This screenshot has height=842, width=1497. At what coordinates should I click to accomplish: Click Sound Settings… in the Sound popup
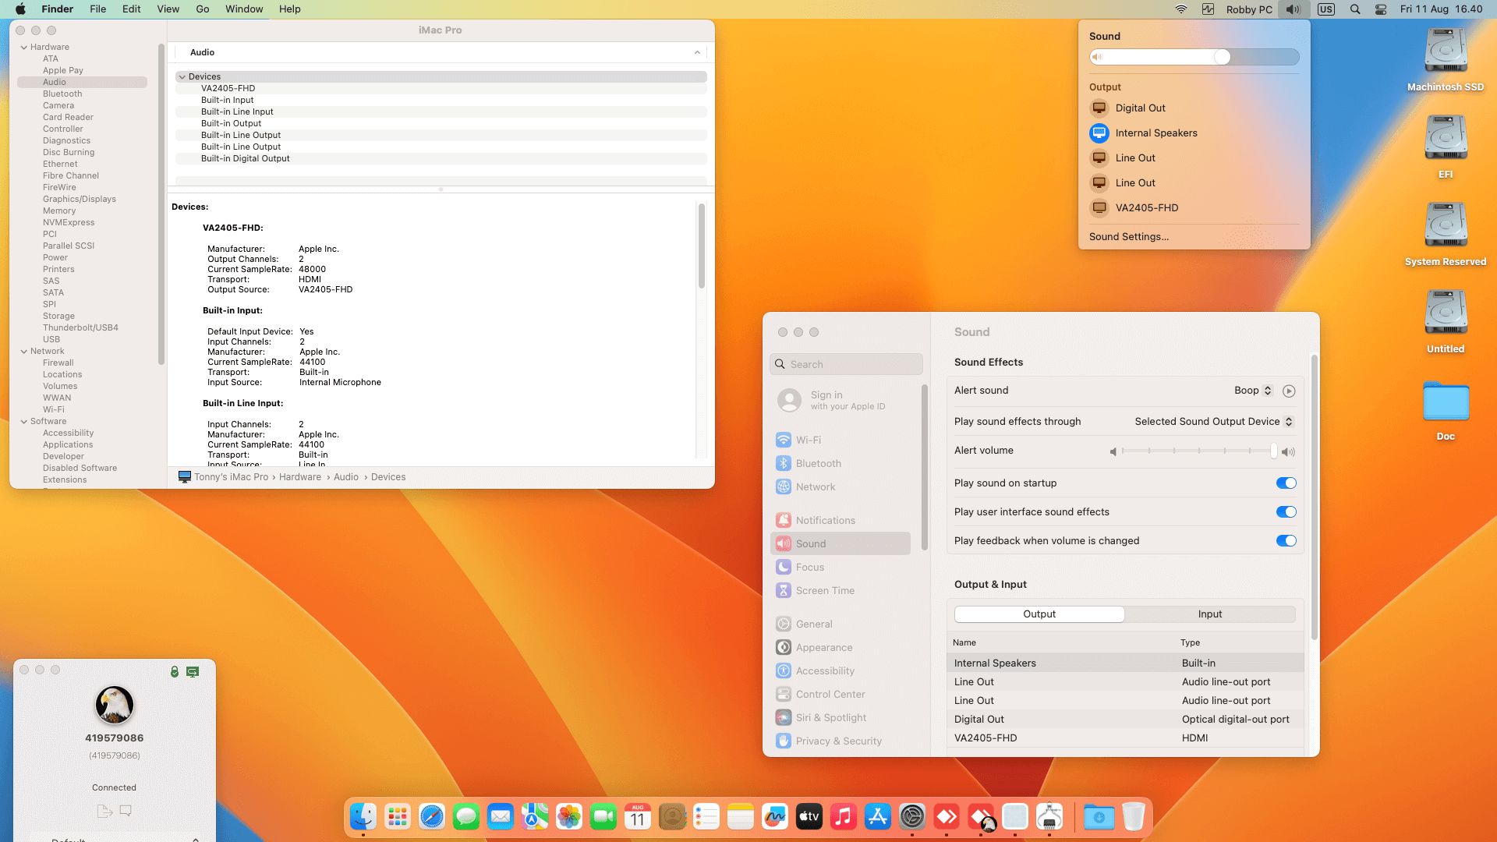[1129, 237]
